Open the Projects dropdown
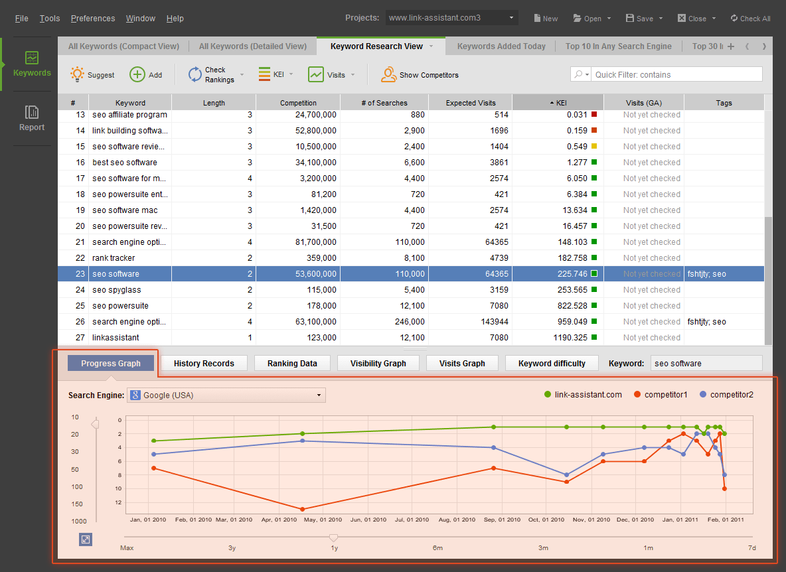 pos(451,18)
